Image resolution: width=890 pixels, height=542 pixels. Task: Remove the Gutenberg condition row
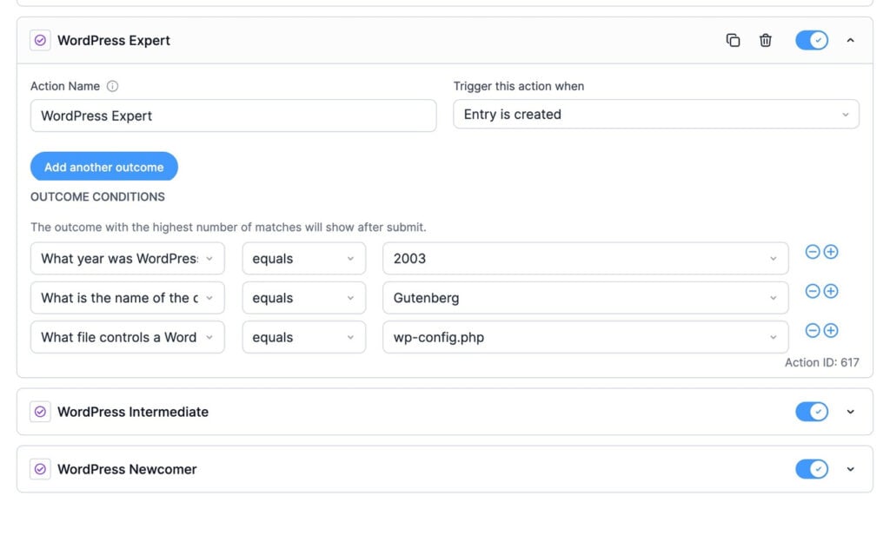813,291
